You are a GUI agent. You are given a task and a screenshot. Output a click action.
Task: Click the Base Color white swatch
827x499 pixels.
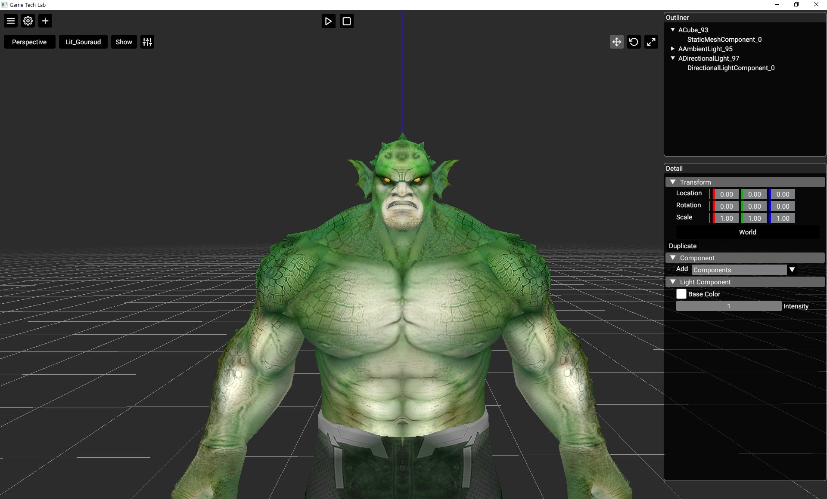681,294
